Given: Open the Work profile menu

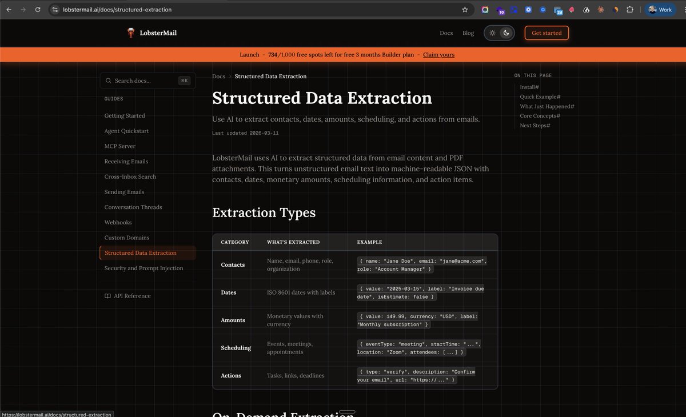Looking at the screenshot, I should pos(660,10).
